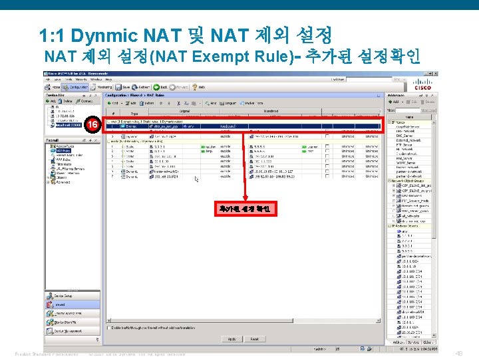The height and width of the screenshot is (359, 479).
Task: Move the NAT rule down
Action: [169, 103]
